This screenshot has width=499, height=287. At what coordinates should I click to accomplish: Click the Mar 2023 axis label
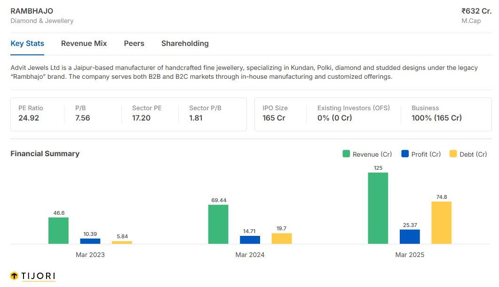pyautogui.click(x=90, y=255)
